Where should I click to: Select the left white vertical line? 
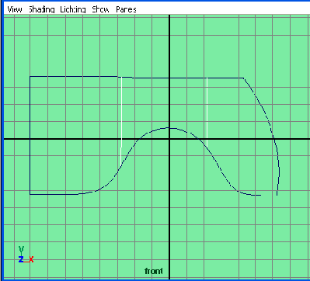coord(121,122)
